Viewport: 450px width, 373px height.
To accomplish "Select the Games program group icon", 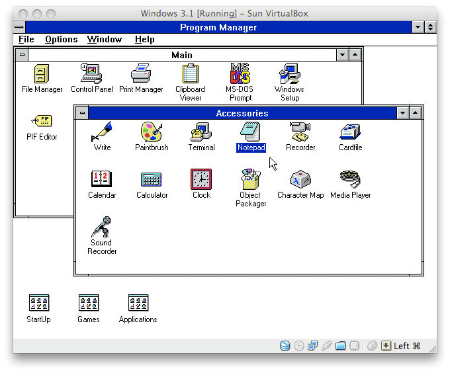I will (89, 303).
